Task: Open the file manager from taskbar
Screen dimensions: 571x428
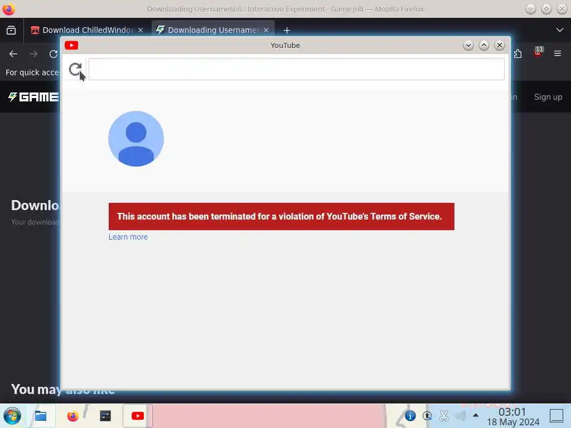Action: point(40,416)
